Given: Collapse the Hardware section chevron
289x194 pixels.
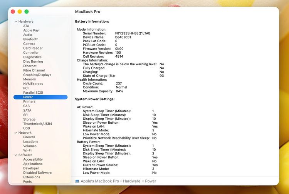Looking at the screenshot, I should [x=16, y=22].
